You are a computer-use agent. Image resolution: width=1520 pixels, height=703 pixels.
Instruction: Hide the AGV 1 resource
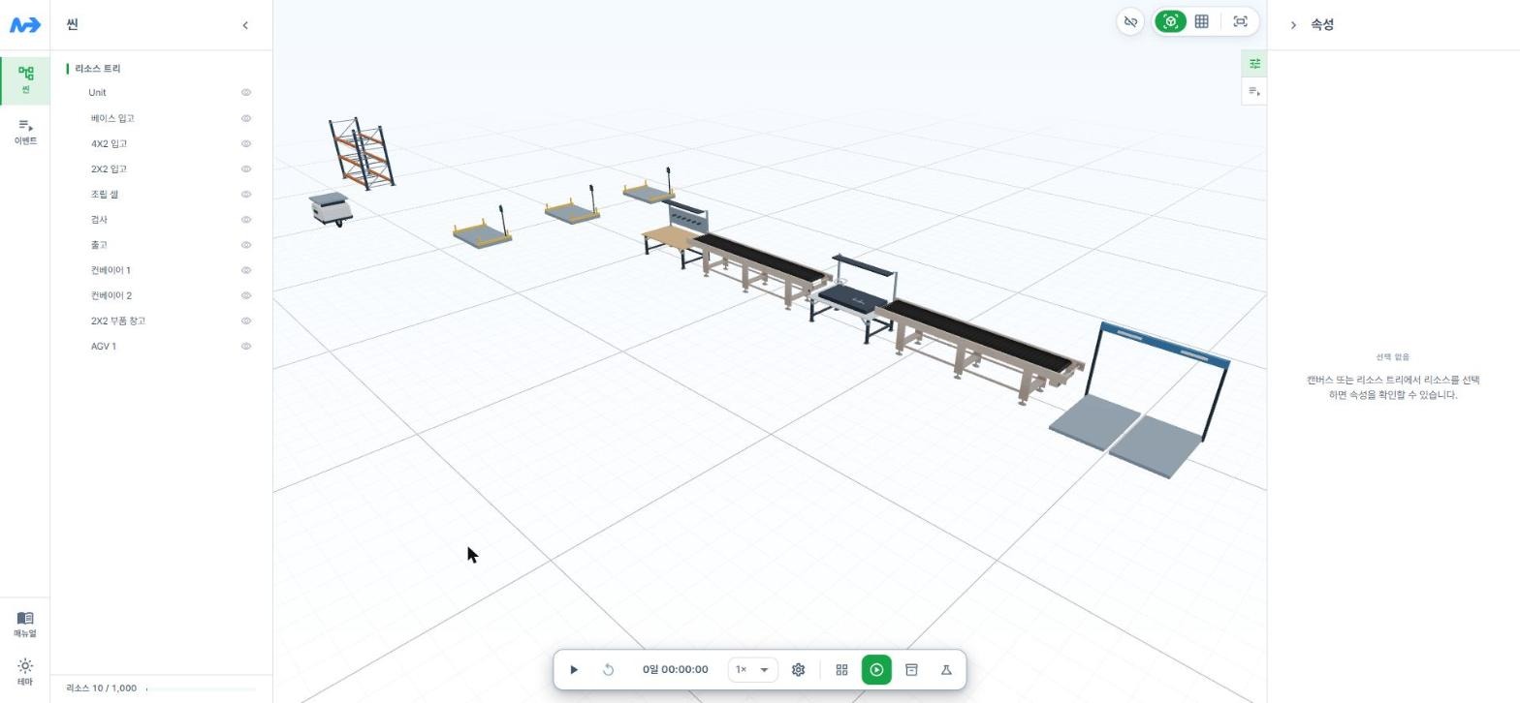click(x=246, y=346)
